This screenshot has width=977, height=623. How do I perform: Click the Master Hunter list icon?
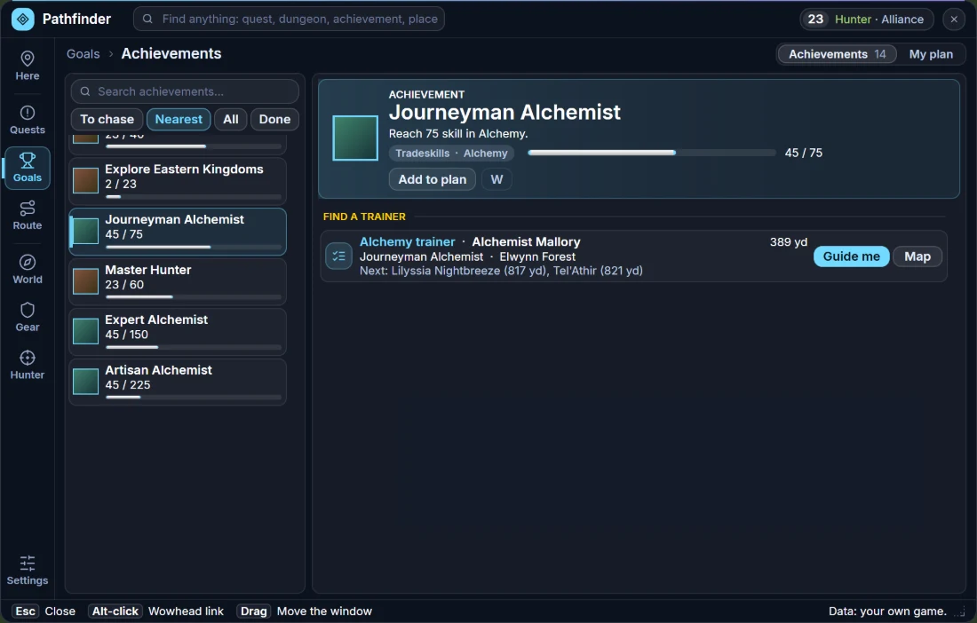(86, 281)
